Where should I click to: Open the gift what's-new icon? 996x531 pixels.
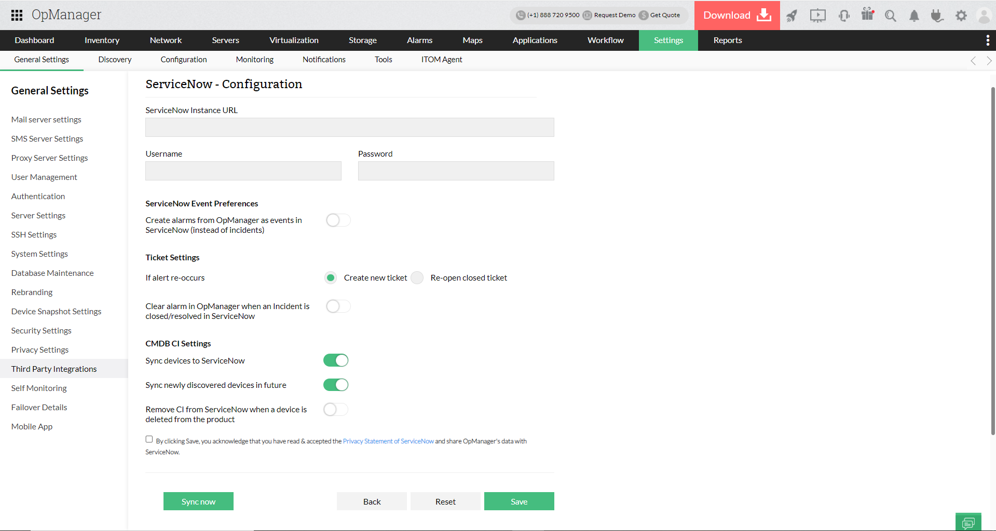[x=868, y=15]
